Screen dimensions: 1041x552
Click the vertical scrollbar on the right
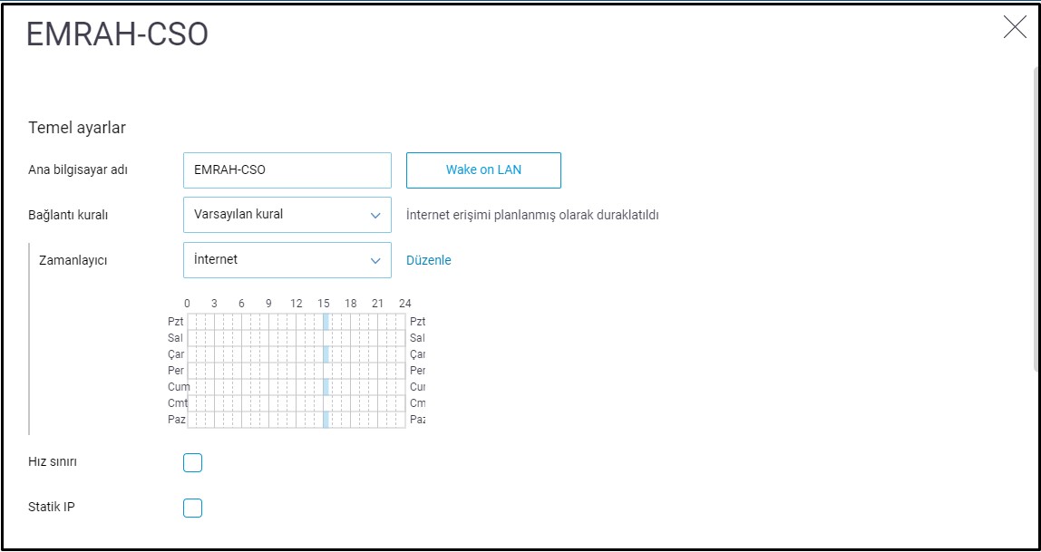point(1036,218)
